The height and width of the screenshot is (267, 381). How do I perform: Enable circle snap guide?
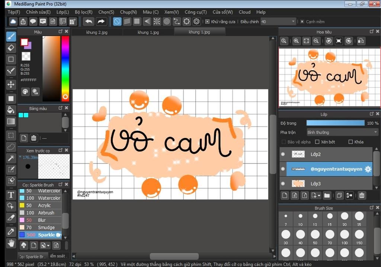click(x=167, y=22)
